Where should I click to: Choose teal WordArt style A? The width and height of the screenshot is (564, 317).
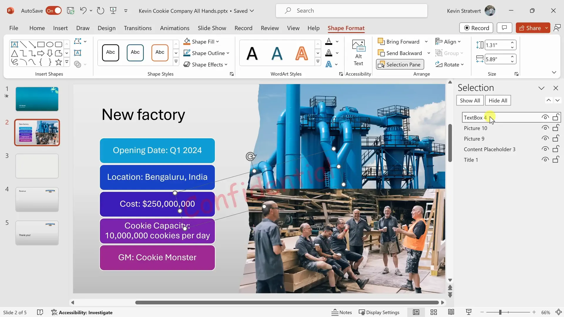(x=277, y=53)
